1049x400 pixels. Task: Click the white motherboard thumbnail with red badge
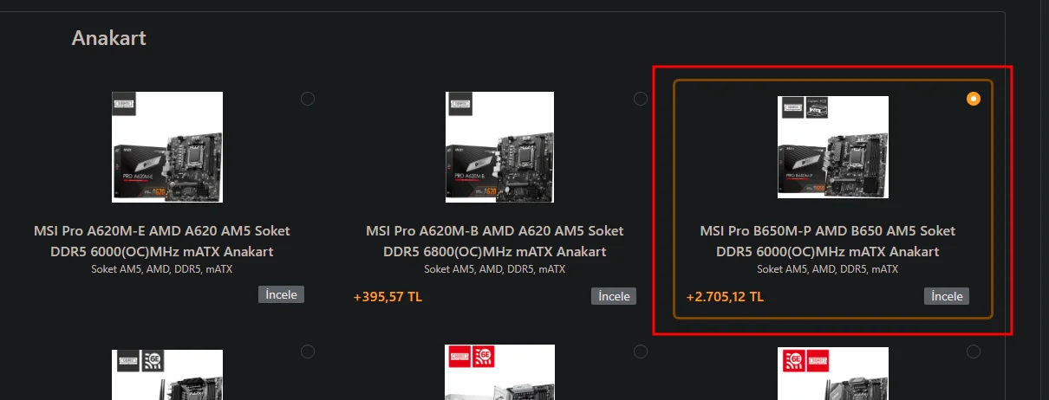click(500, 372)
